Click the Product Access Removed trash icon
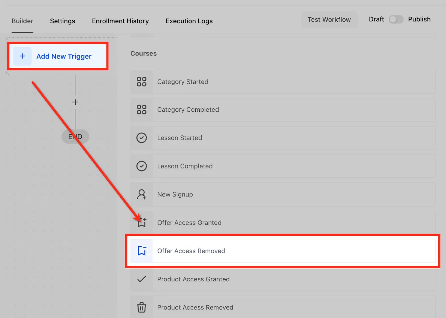The width and height of the screenshot is (446, 318). (x=141, y=307)
